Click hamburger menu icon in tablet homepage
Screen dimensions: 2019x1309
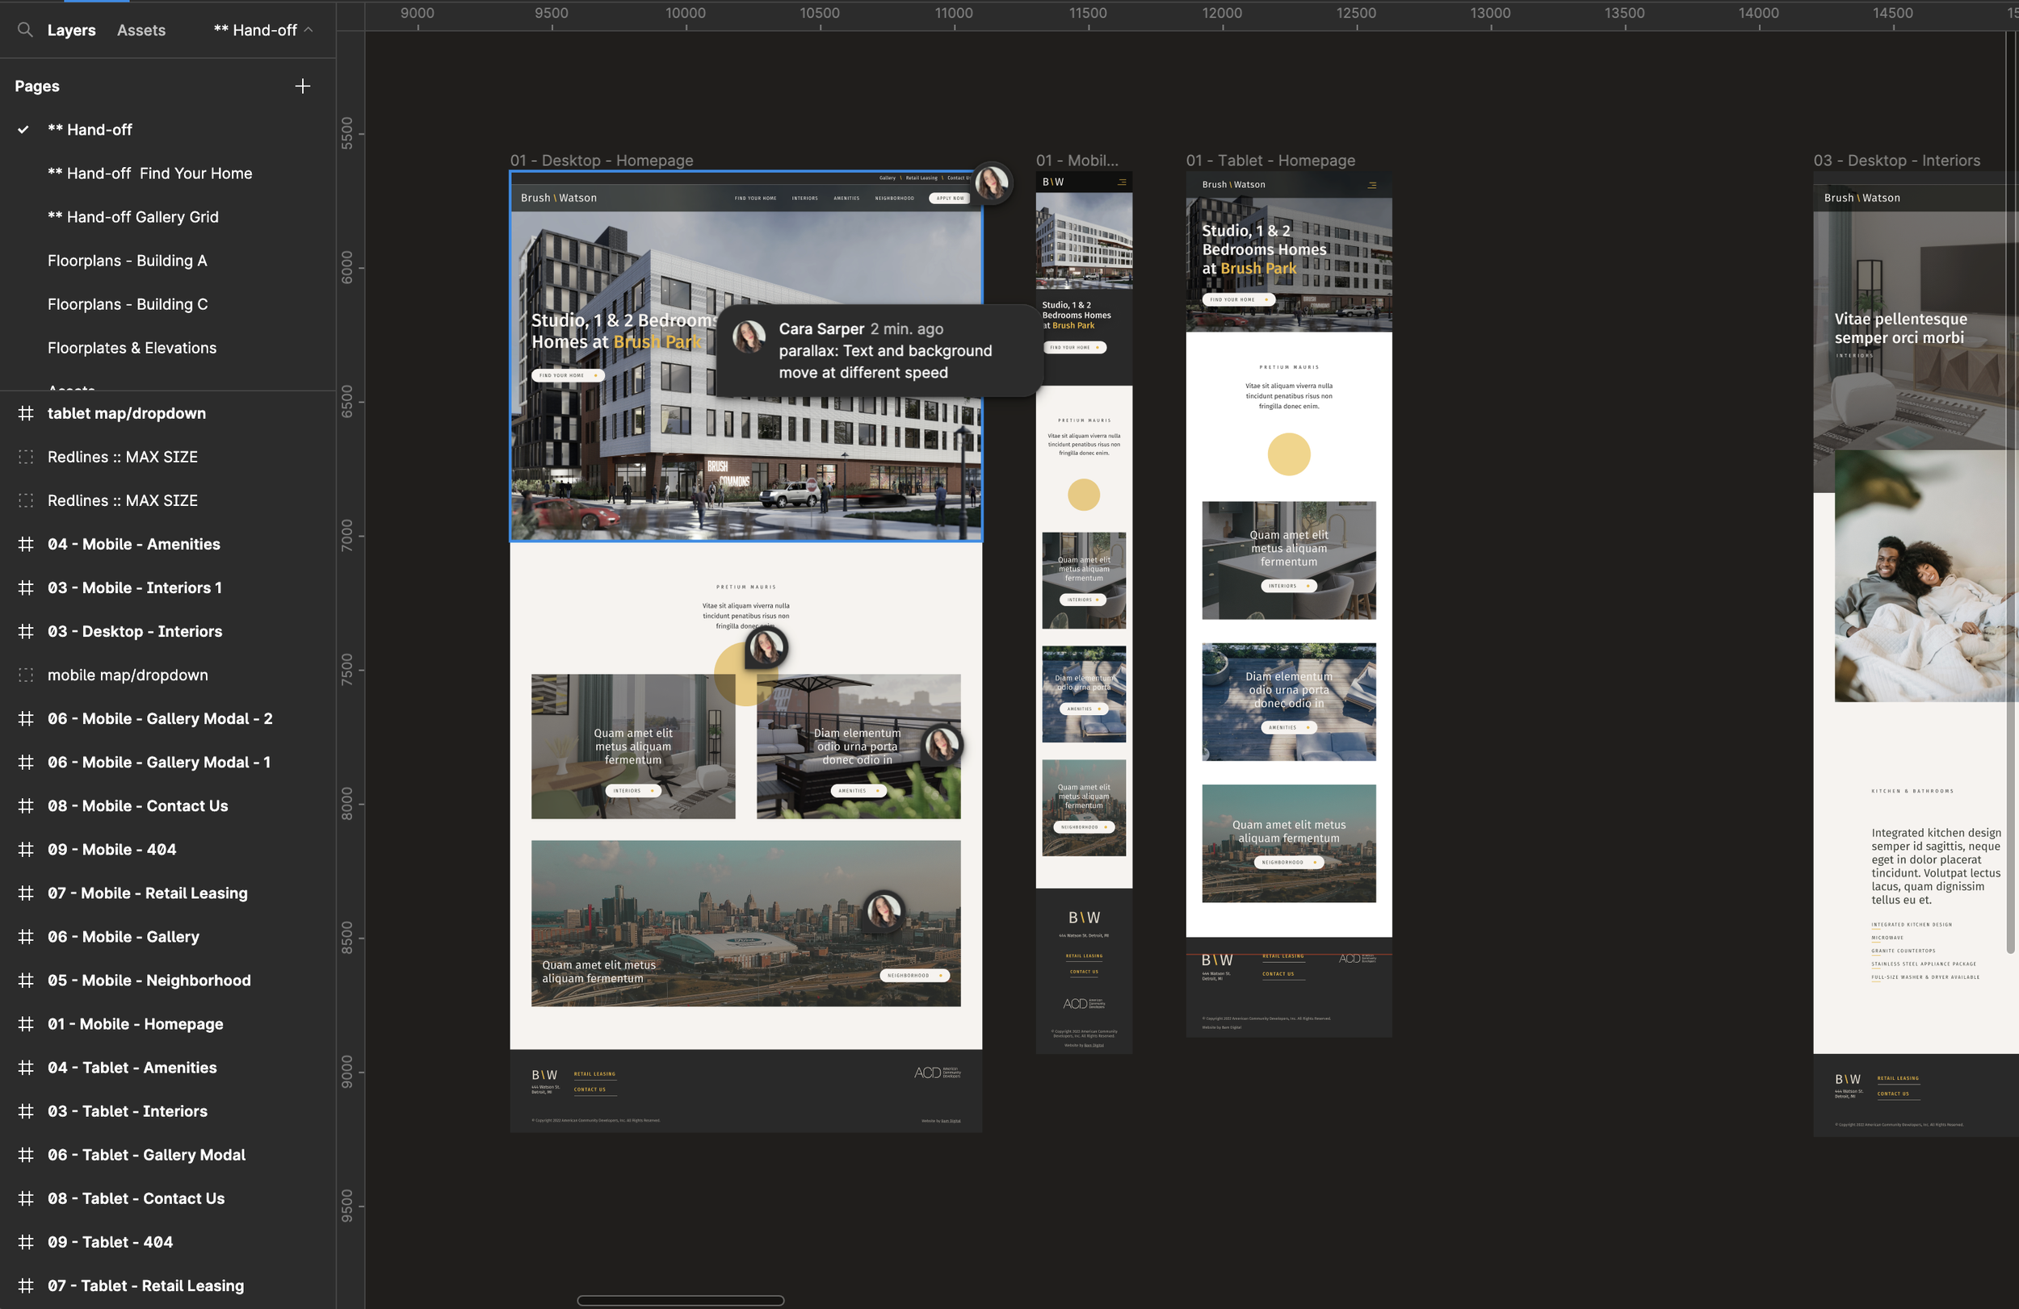pyautogui.click(x=1372, y=185)
